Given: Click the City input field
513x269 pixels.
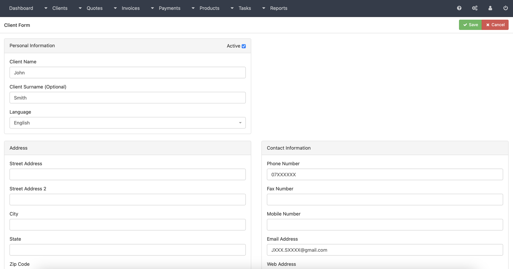Looking at the screenshot, I should pos(127,225).
